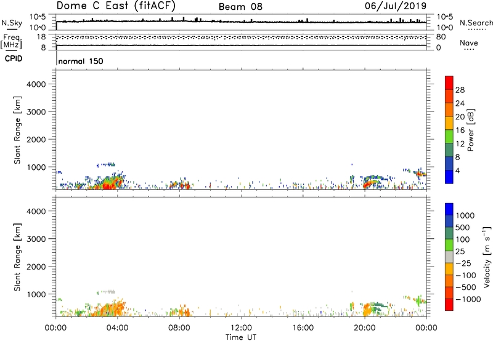This screenshot has height=341, width=493.
Task: Click the green echo streak near 20:30 in velocity panel
Action: 379,305
